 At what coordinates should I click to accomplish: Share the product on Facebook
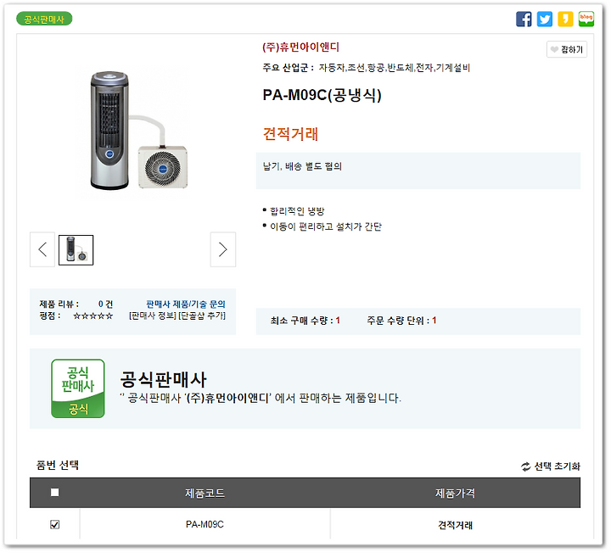[x=524, y=19]
